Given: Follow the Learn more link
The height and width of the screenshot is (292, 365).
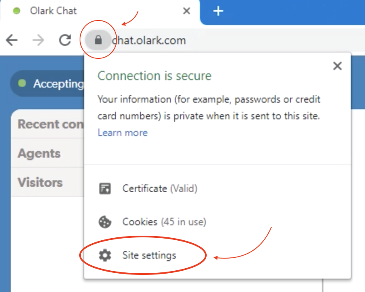Looking at the screenshot, I should pos(122,133).
